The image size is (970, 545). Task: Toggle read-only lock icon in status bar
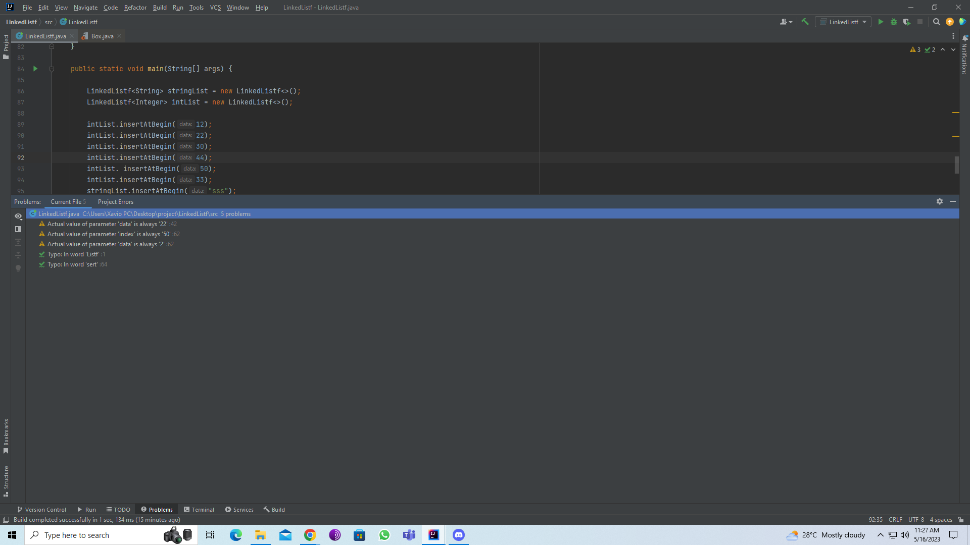[961, 520]
